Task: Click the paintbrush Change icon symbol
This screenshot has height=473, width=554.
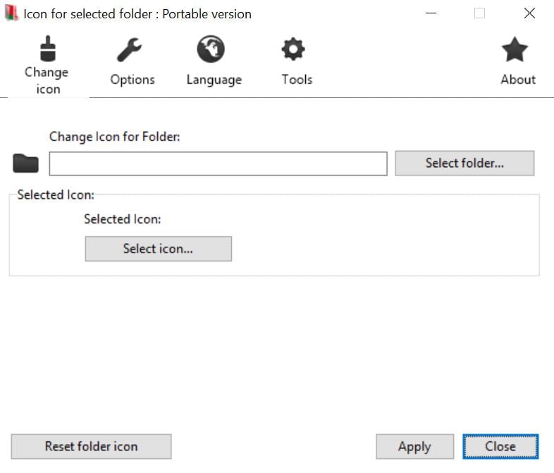Action: pos(48,49)
